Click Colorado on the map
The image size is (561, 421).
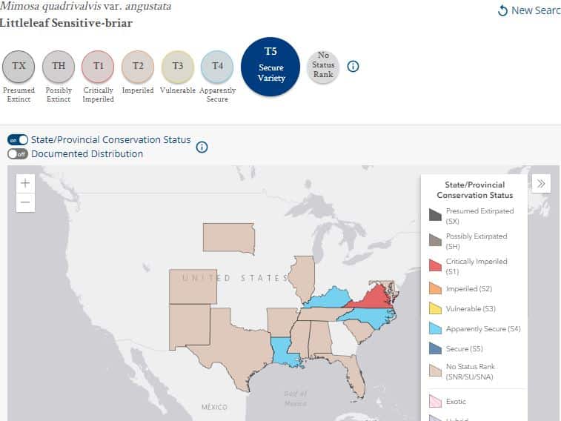(193, 287)
